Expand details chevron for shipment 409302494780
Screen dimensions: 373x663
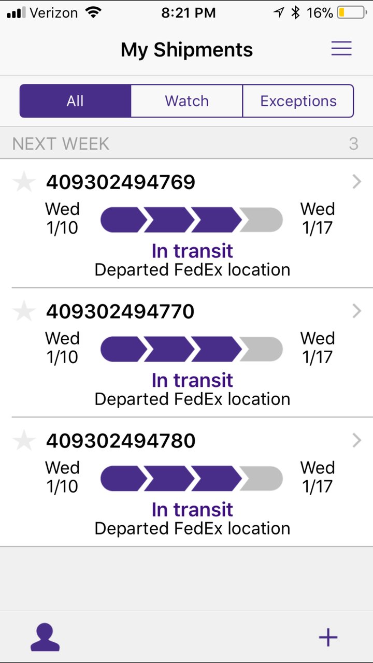[x=356, y=440]
